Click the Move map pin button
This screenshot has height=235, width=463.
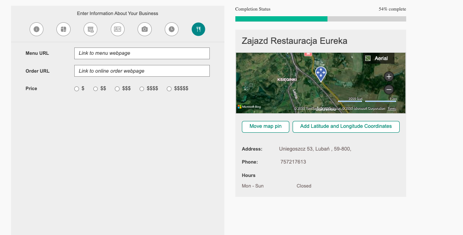click(265, 127)
